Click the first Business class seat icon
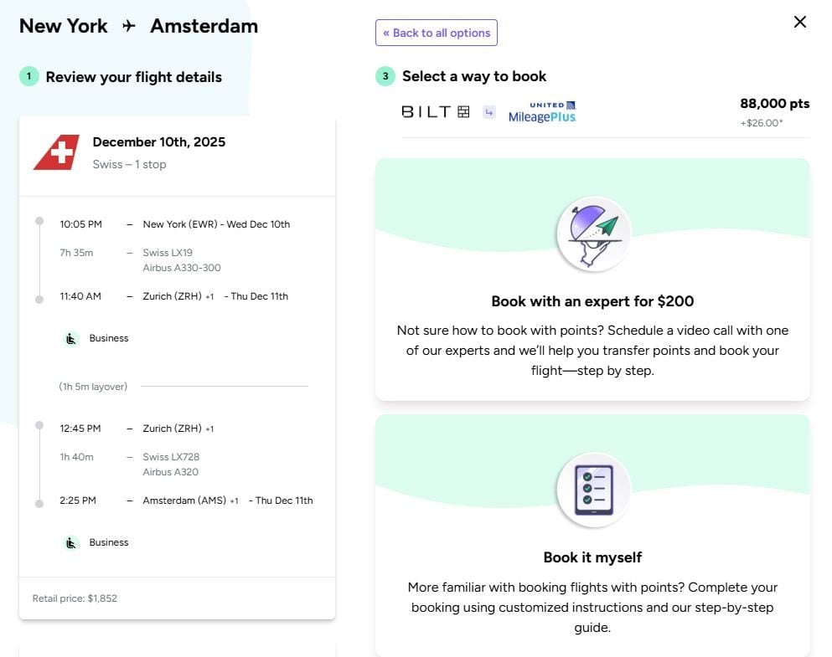832x657 pixels. 72,339
